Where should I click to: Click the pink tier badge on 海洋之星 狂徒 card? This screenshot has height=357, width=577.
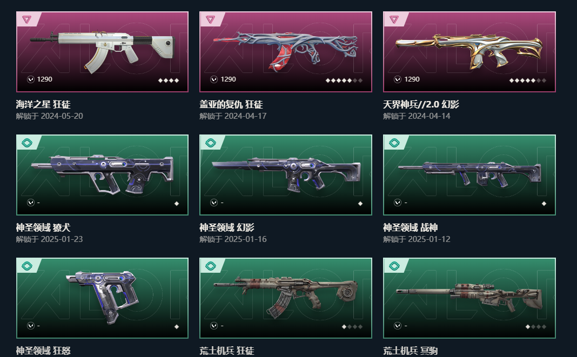27,19
